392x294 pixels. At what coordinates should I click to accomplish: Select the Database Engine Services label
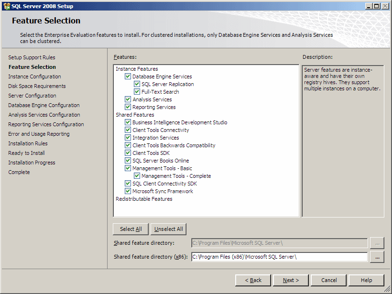[x=162, y=76]
